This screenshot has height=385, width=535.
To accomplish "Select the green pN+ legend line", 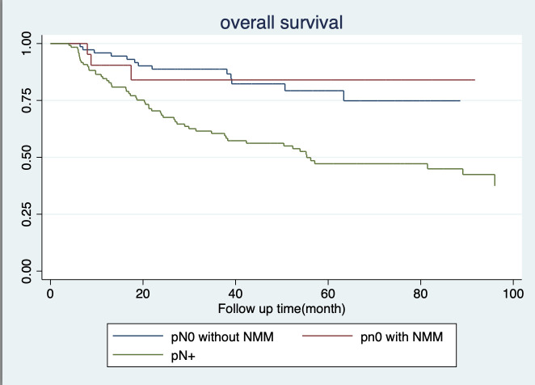I will pyautogui.click(x=138, y=354).
